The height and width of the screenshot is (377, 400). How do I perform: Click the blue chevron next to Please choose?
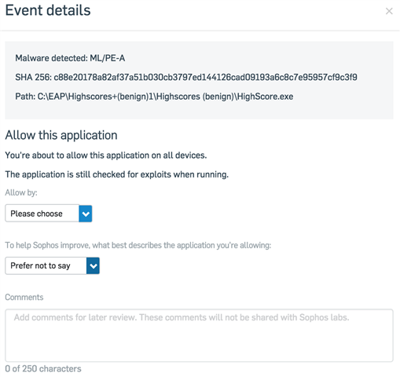(x=86, y=214)
